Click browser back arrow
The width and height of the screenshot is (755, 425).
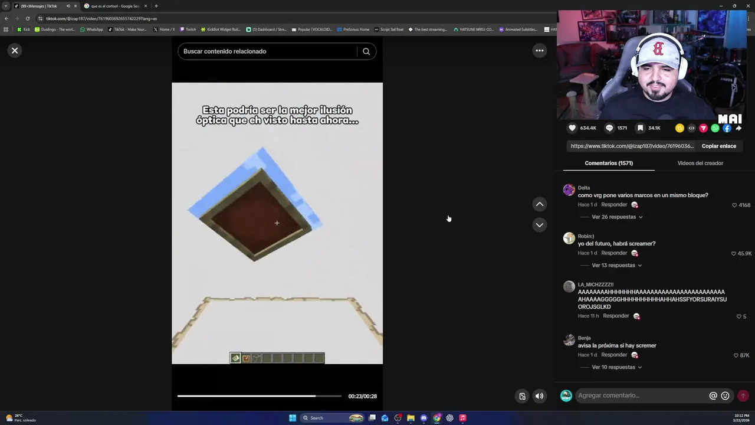6,18
